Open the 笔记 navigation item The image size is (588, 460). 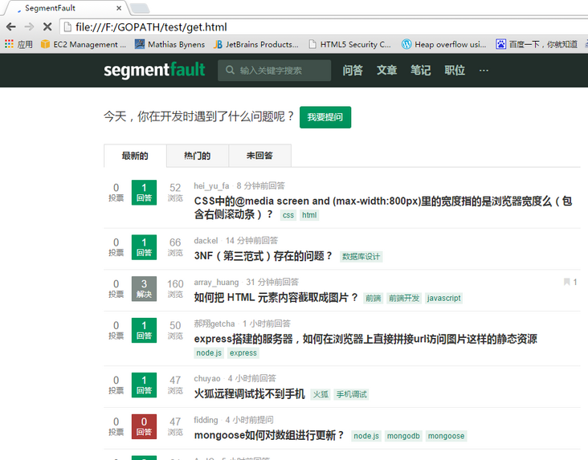[420, 70]
